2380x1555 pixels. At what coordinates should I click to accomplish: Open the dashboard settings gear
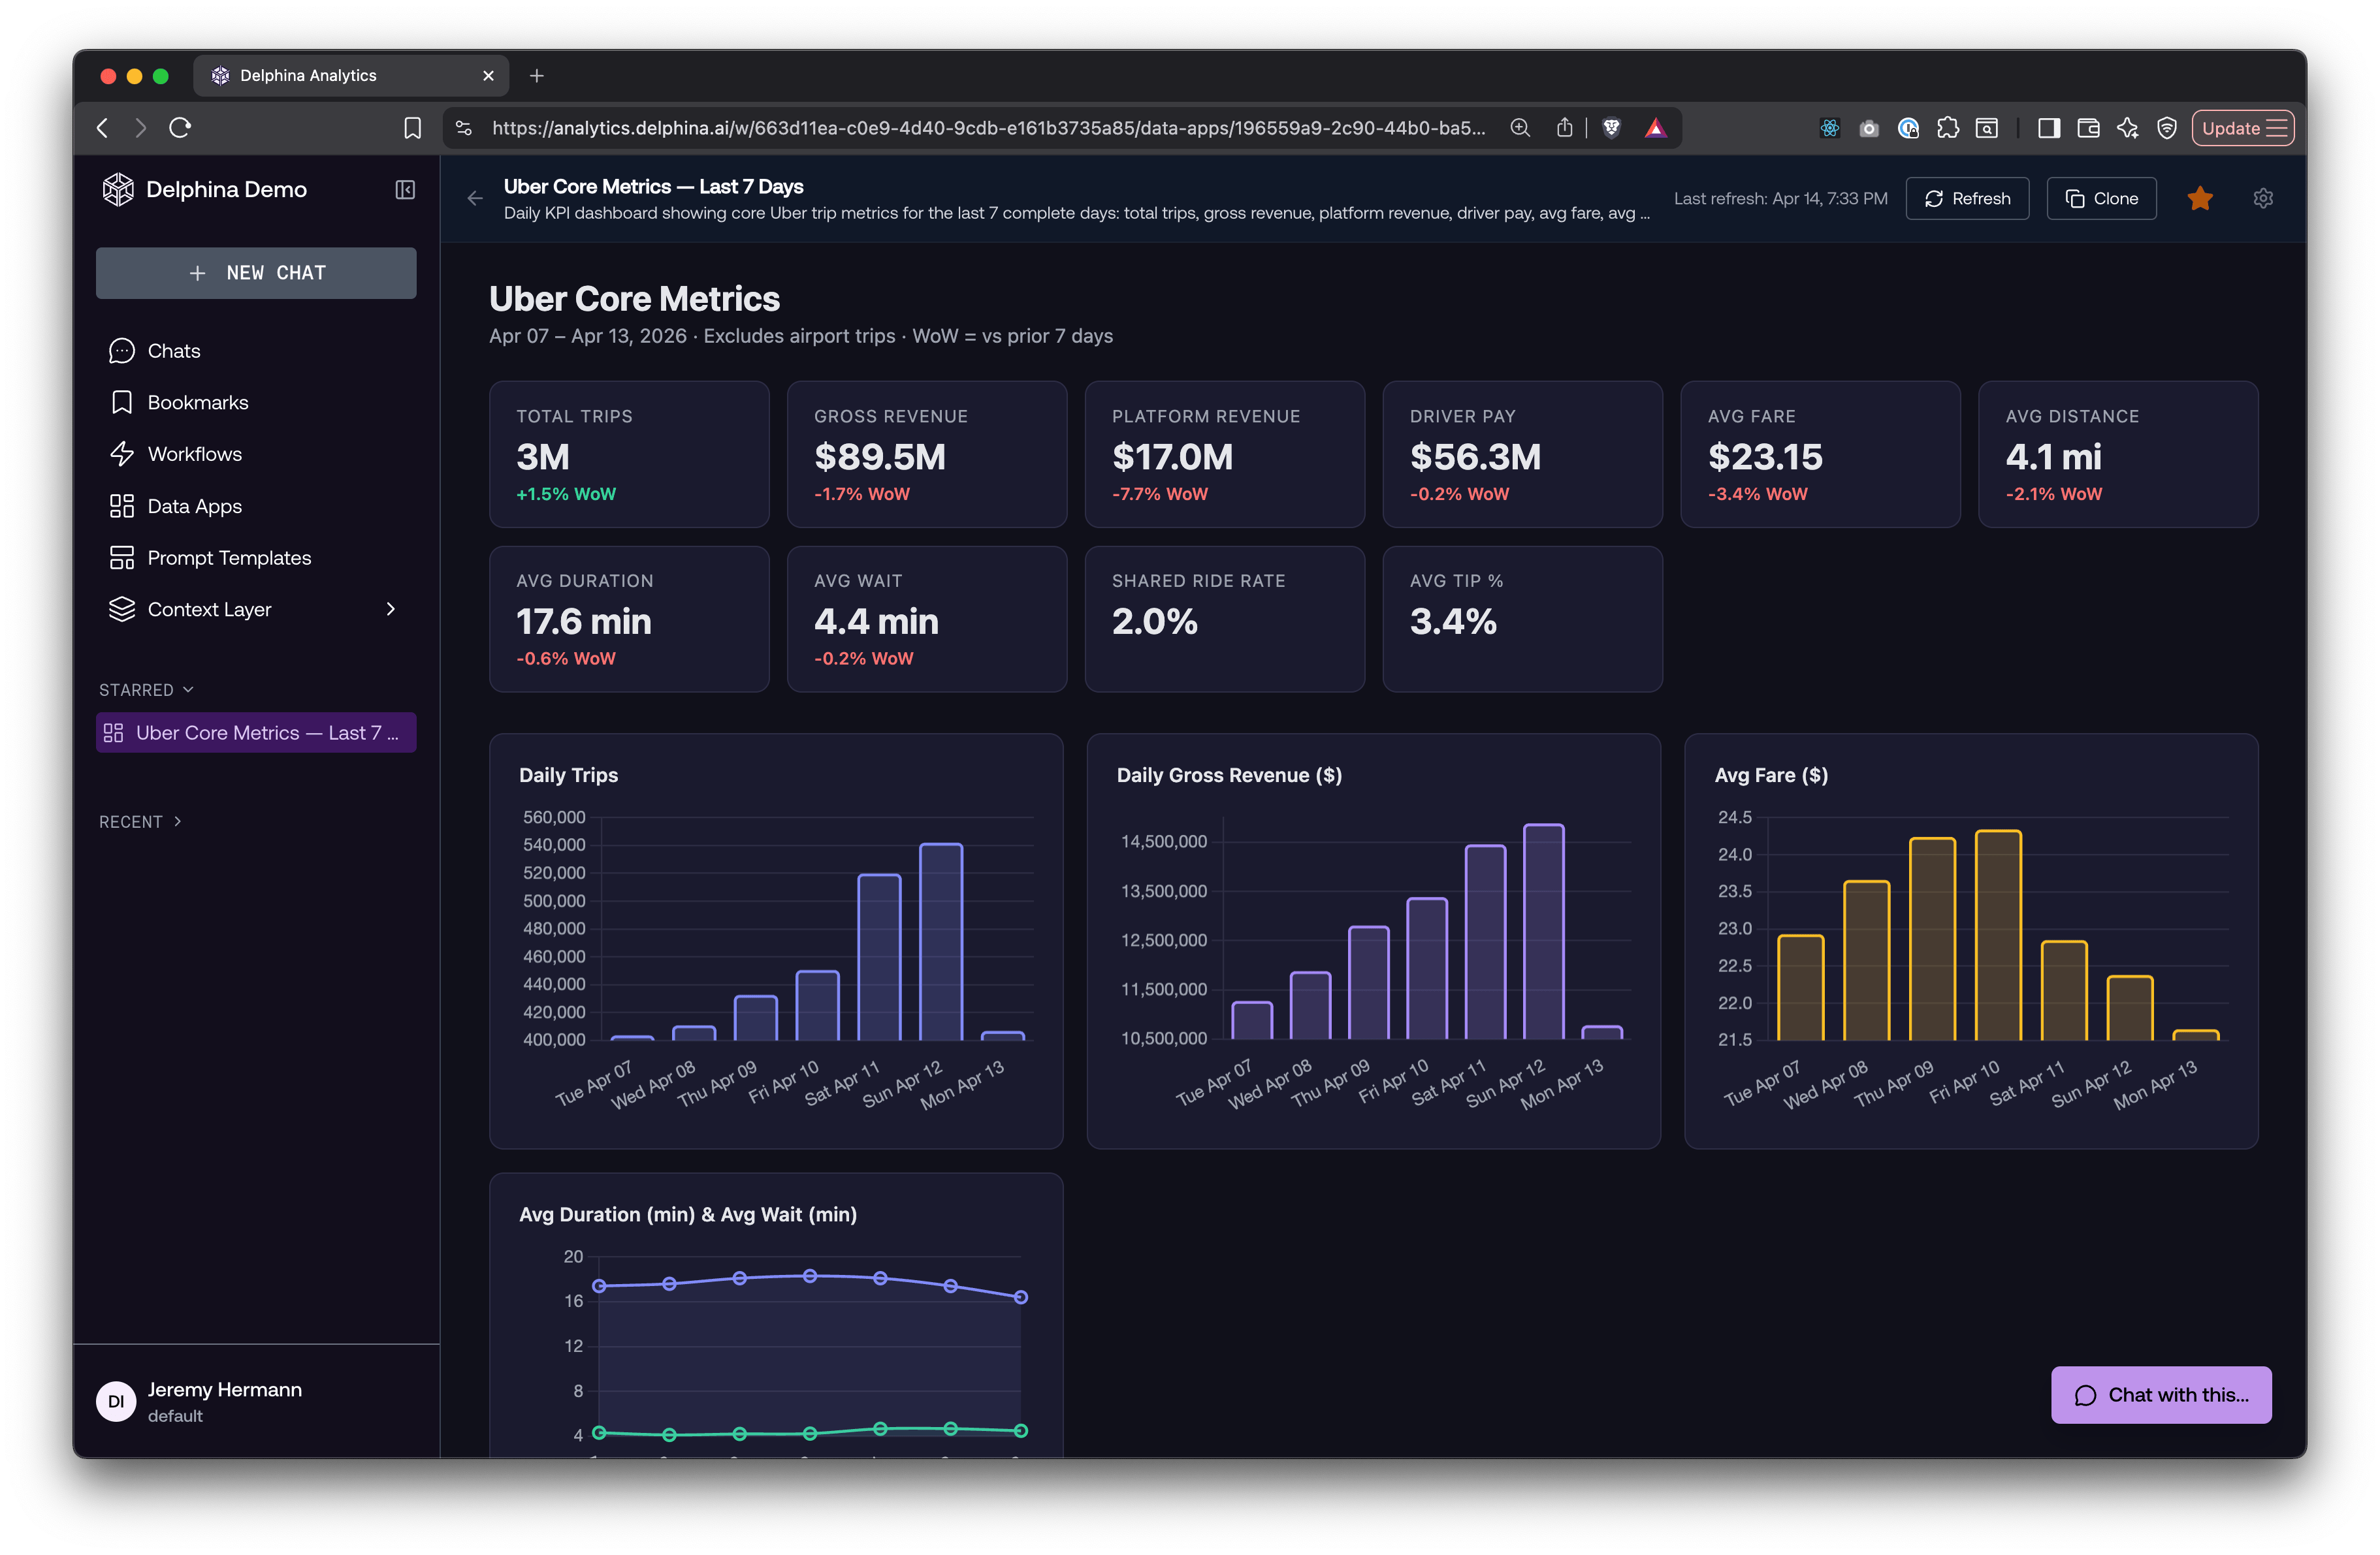[x=2263, y=199]
